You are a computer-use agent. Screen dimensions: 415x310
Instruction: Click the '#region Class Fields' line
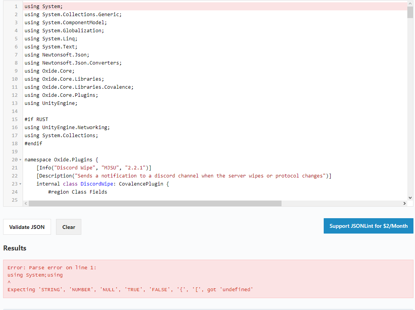pyautogui.click(x=77, y=192)
